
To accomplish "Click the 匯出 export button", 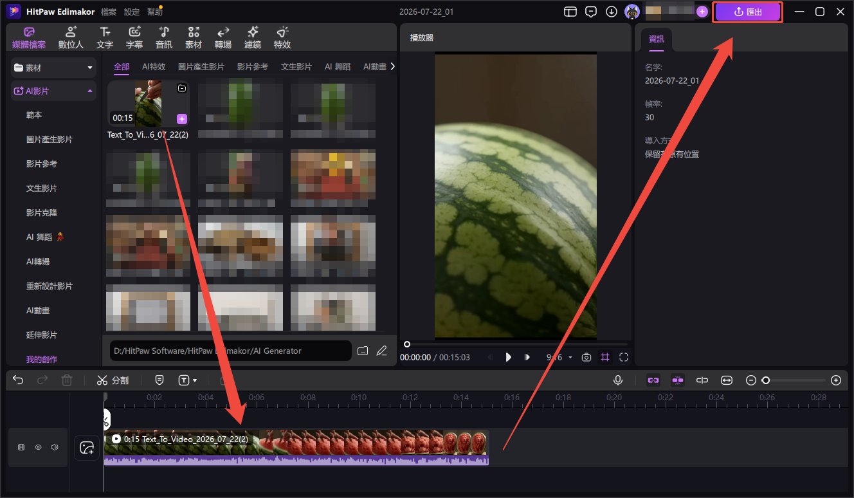I will pyautogui.click(x=747, y=12).
